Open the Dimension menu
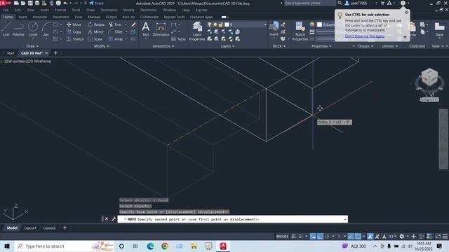The image size is (449, 252). 109,10
